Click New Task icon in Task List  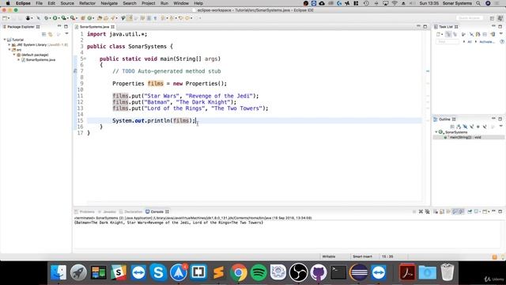pos(439,34)
